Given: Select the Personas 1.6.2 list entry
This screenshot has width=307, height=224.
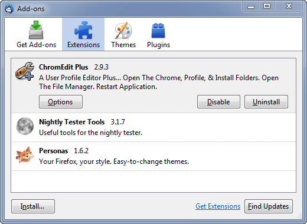Looking at the screenshot, I should pos(153,156).
